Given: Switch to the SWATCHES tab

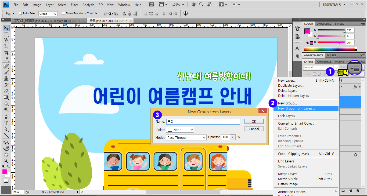Looking at the screenshot, I should 324,24.
